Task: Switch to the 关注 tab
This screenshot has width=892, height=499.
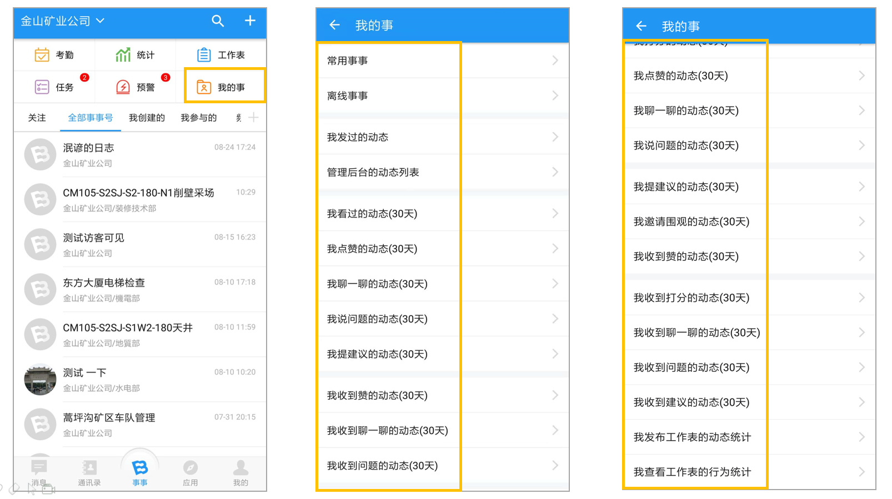Action: click(37, 118)
